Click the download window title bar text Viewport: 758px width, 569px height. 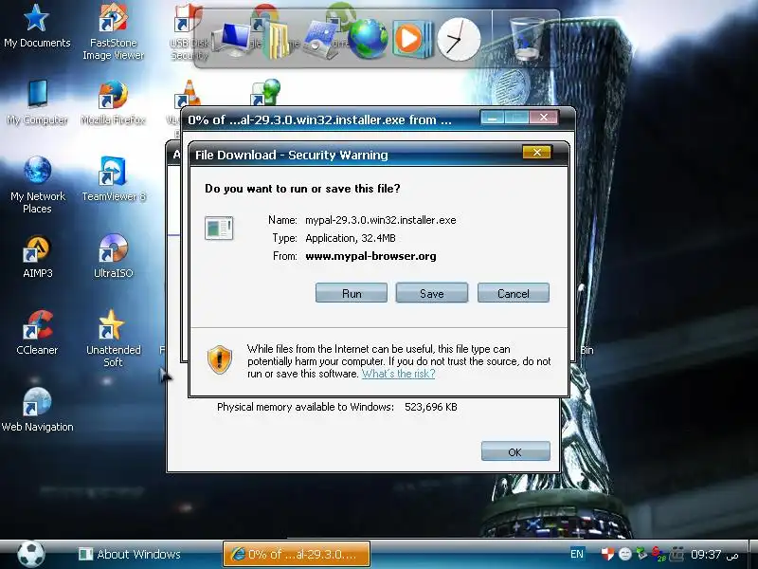coord(319,119)
